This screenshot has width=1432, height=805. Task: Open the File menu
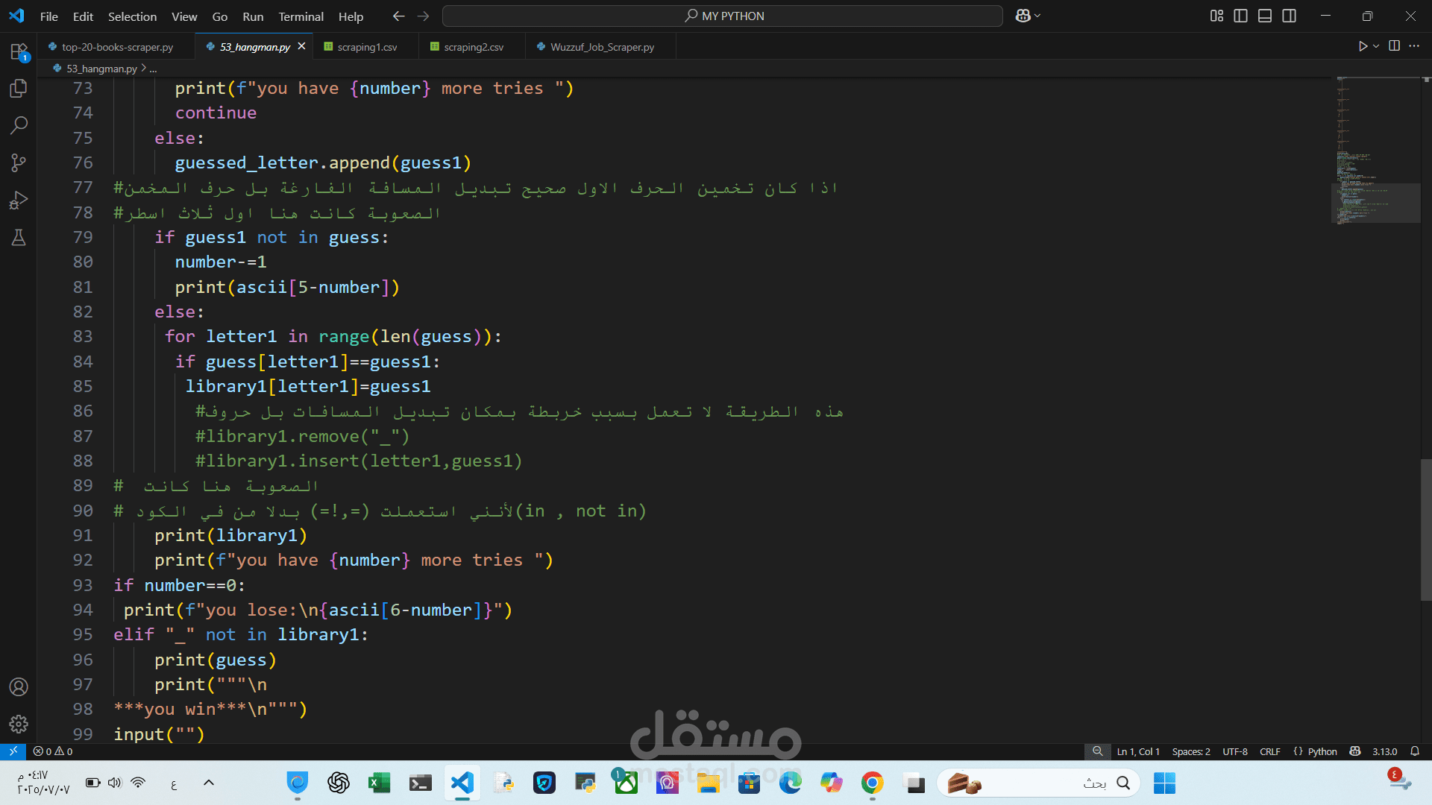(x=49, y=16)
